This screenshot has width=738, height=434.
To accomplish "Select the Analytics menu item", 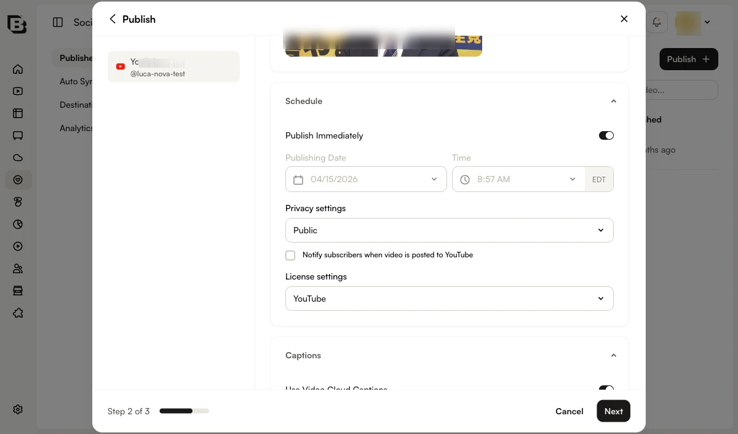I will pos(75,128).
